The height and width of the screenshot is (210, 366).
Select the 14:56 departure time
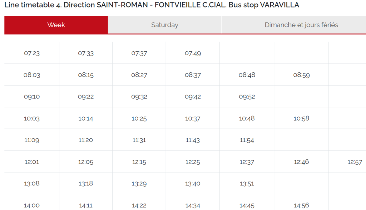301,205
